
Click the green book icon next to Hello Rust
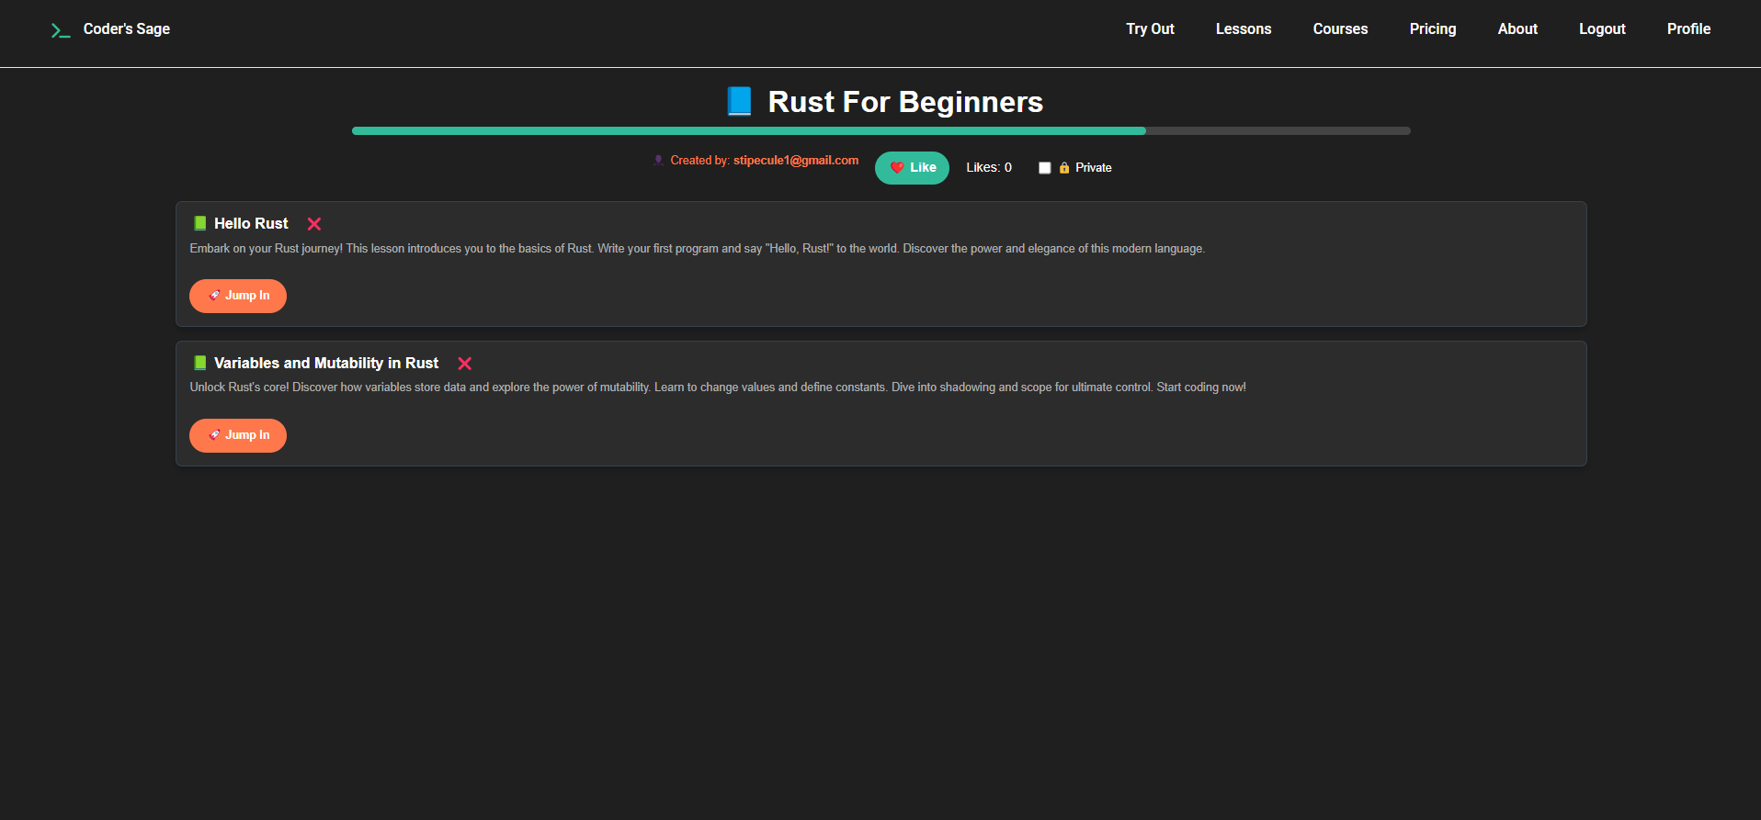(200, 223)
